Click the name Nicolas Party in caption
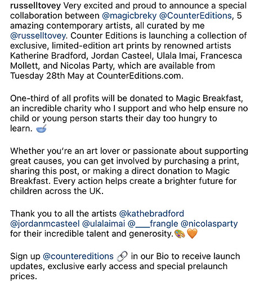The image size is (259, 282). [x=87, y=66]
